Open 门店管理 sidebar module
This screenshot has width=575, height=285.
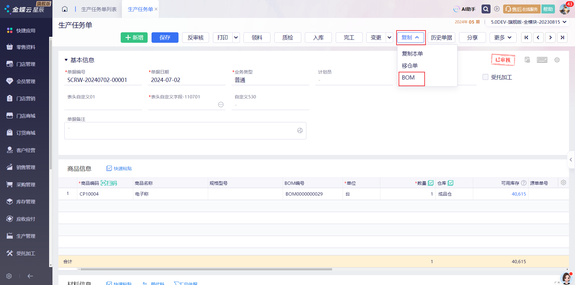click(21, 64)
